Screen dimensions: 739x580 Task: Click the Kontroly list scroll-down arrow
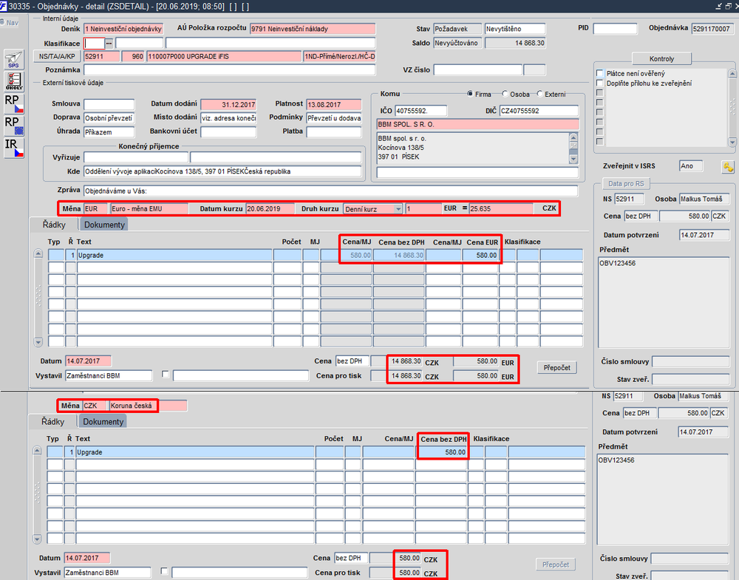[x=732, y=142]
